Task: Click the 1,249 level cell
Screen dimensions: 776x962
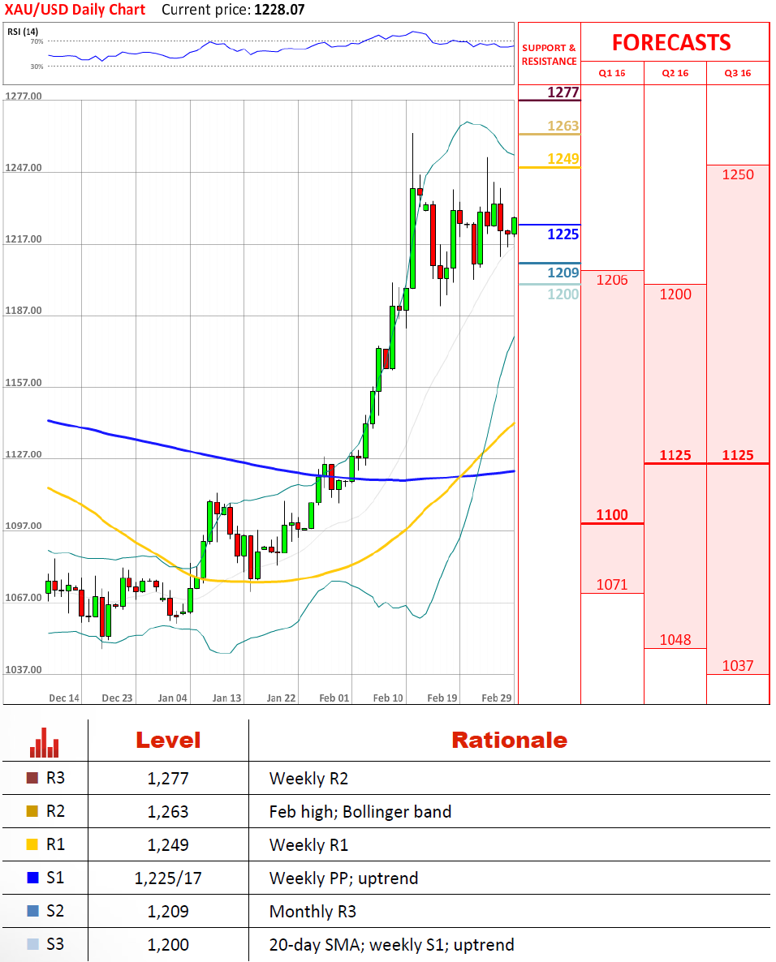Action: 168,845
